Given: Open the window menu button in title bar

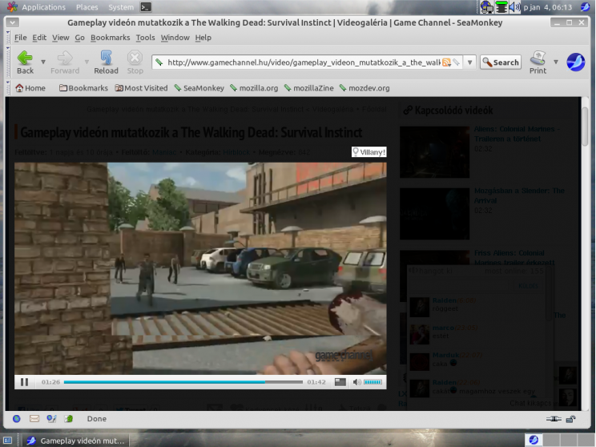Looking at the screenshot, I should pos(12,22).
